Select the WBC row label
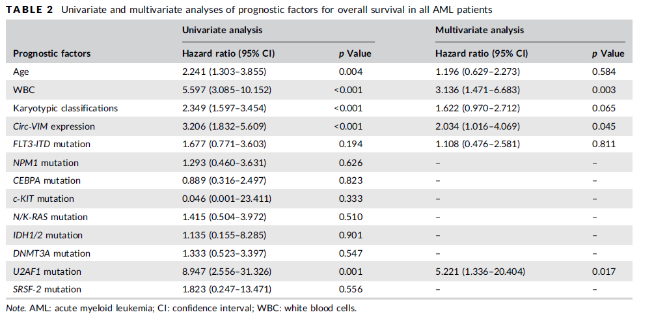The width and height of the screenshot is (654, 323). point(23,90)
